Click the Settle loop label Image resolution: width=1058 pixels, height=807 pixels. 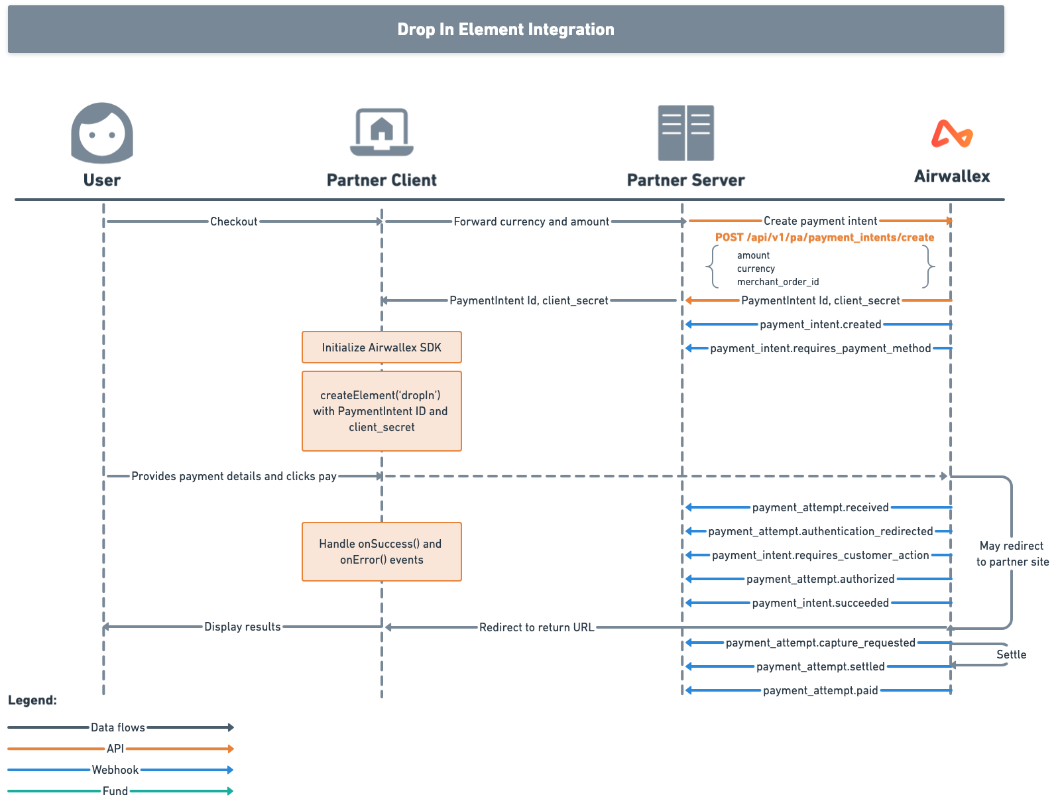[x=1011, y=654]
